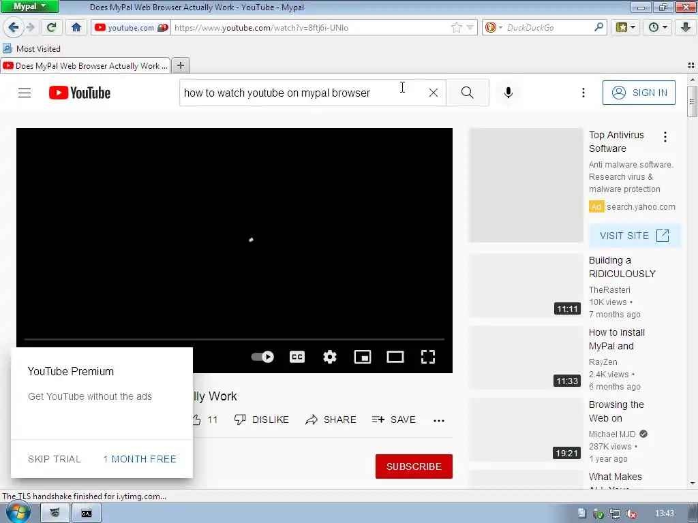
Task: Open the command prompt taskbar button
Action: tap(87, 513)
